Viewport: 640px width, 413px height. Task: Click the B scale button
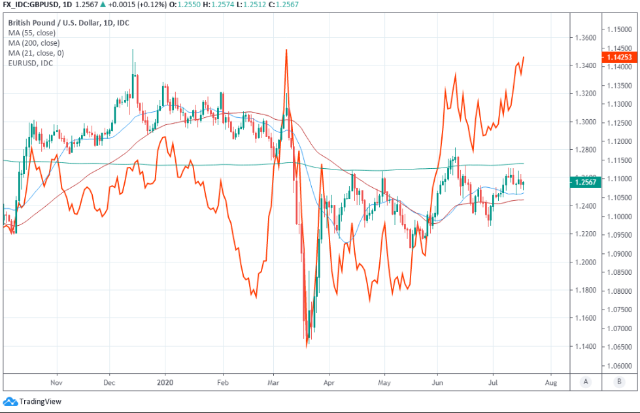[x=618, y=382]
